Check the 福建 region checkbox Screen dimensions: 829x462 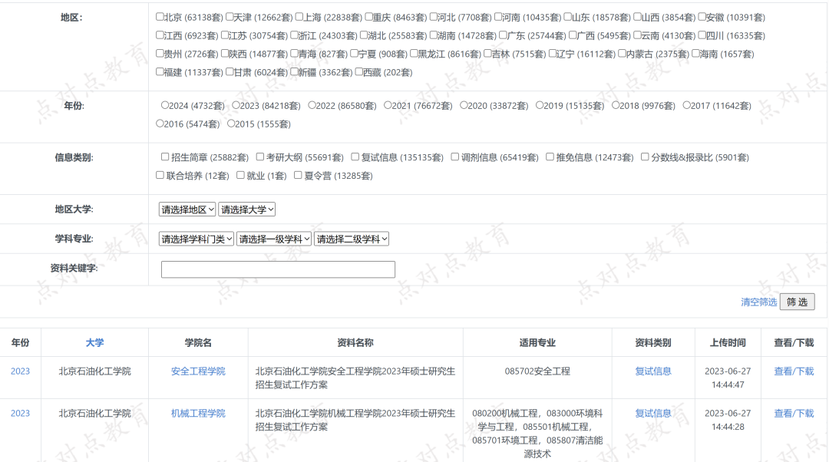[160, 72]
